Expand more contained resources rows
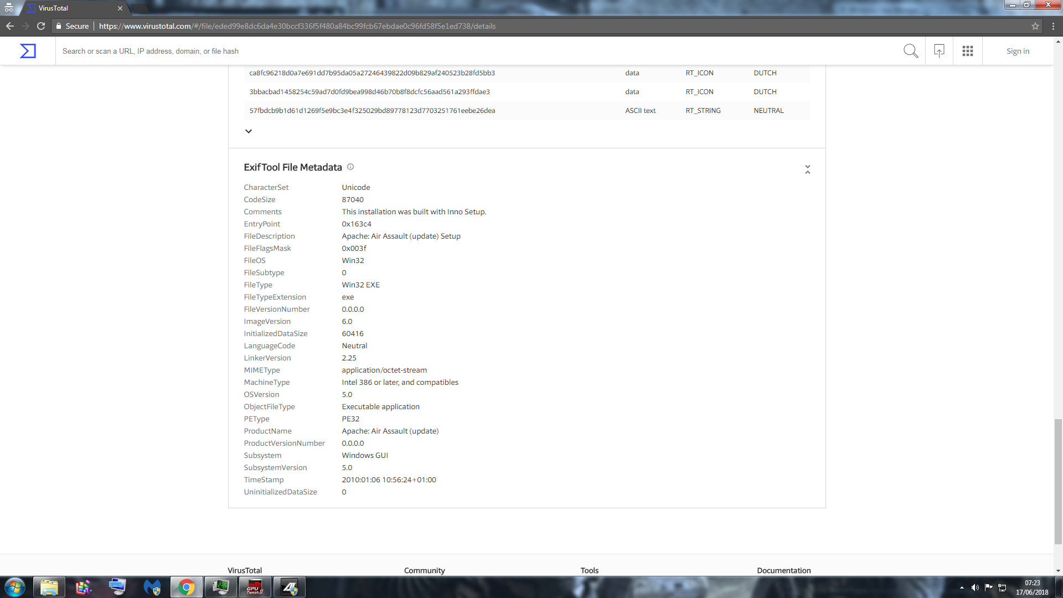This screenshot has width=1063, height=598. tap(249, 131)
